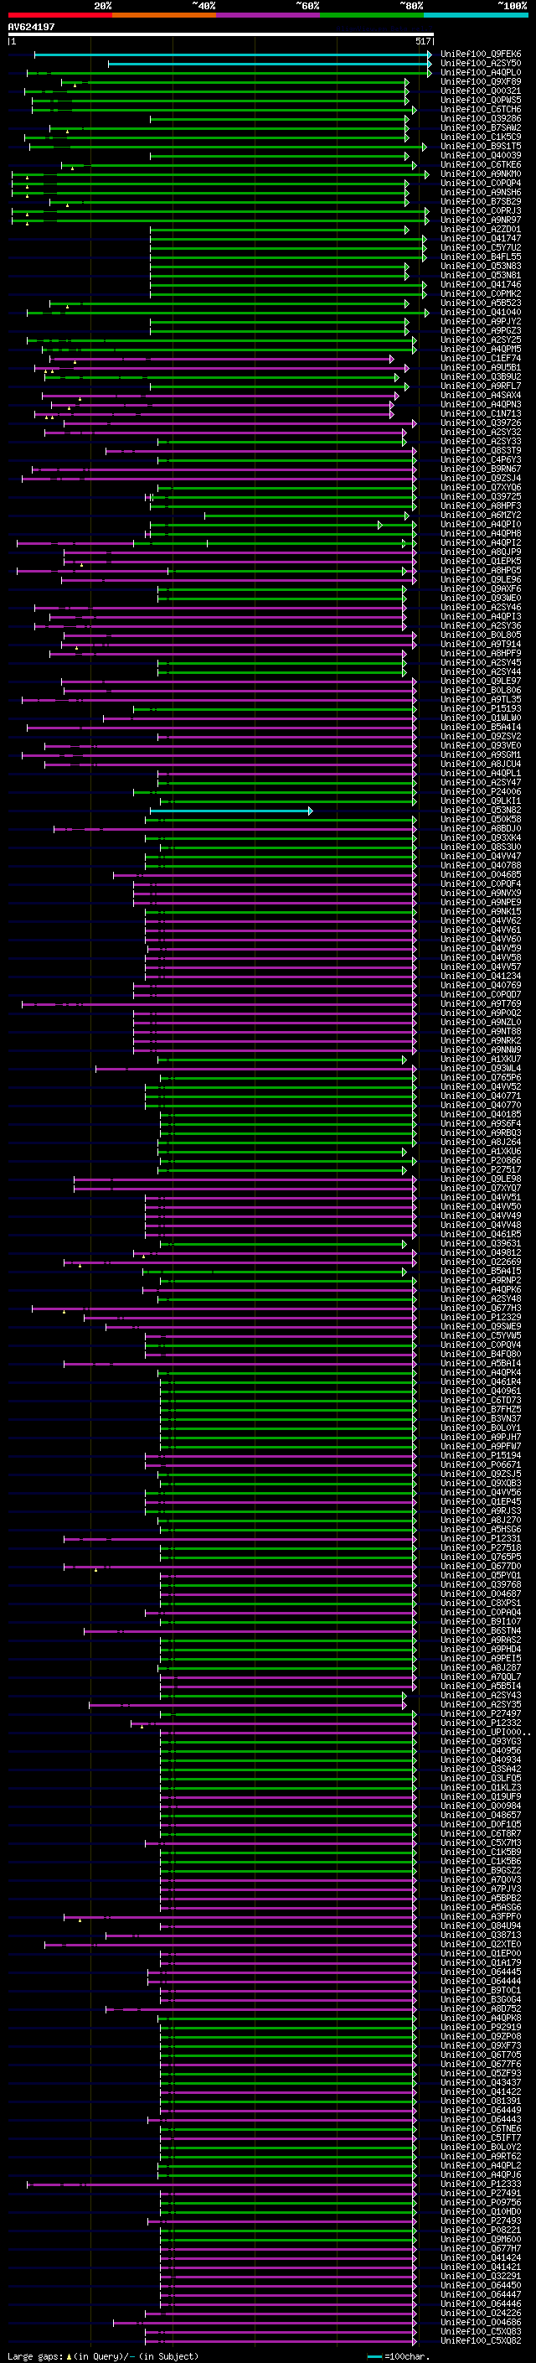Click the label UniRef100_P20866
This screenshot has width=536, height=2363.
pos(481,1160)
